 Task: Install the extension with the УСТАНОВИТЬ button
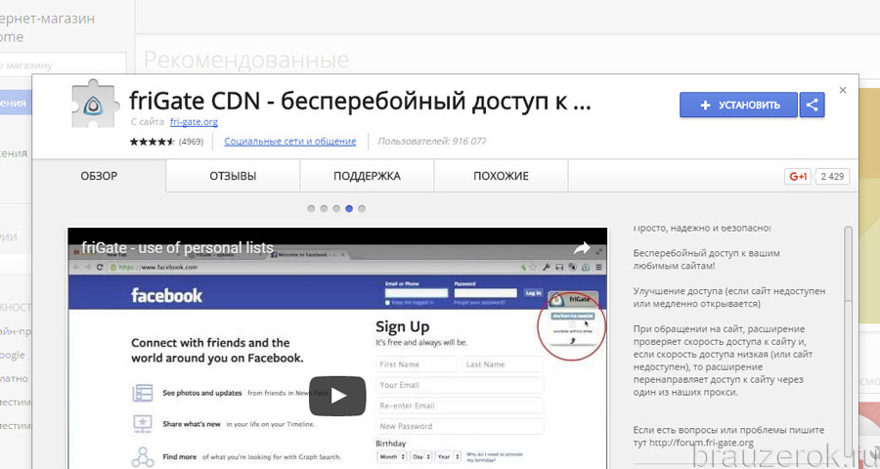738,105
